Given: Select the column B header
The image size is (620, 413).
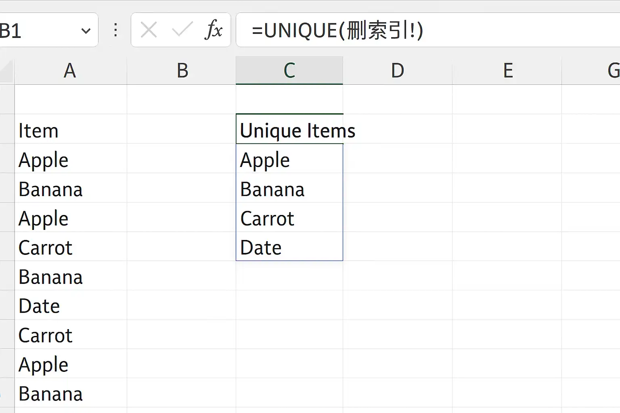Looking at the screenshot, I should (182, 71).
